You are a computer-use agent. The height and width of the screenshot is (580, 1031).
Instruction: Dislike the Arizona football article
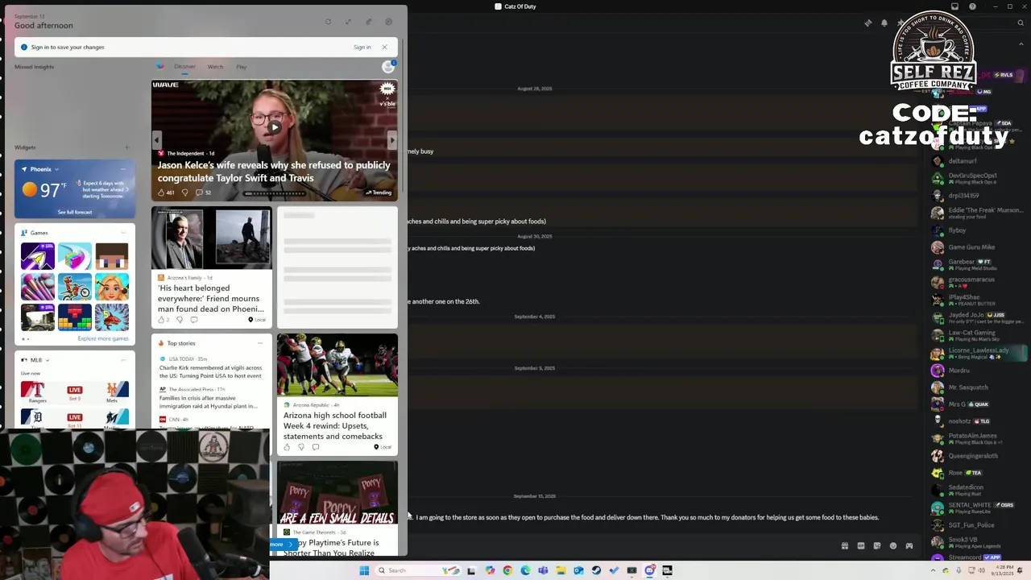click(x=301, y=447)
